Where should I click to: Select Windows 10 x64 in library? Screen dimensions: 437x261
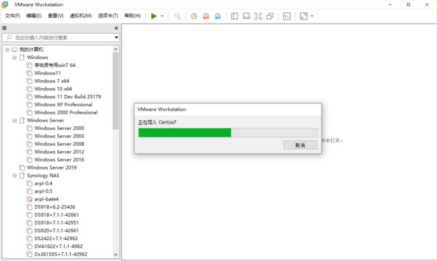pos(53,89)
